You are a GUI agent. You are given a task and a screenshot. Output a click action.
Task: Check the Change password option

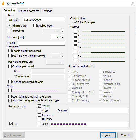click(10, 66)
